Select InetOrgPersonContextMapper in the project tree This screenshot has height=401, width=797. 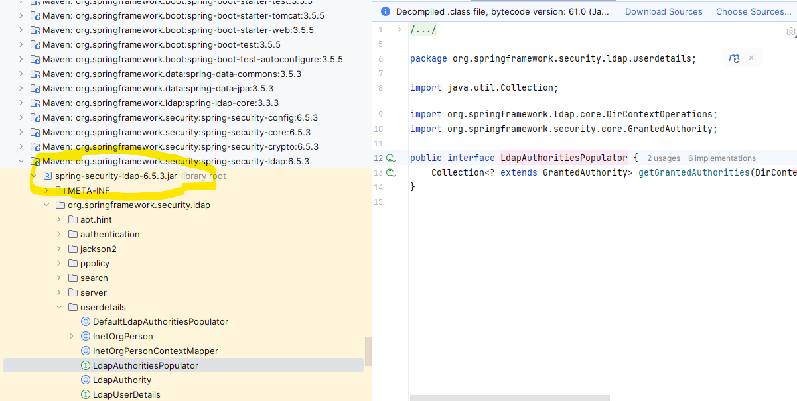pyautogui.click(x=155, y=351)
